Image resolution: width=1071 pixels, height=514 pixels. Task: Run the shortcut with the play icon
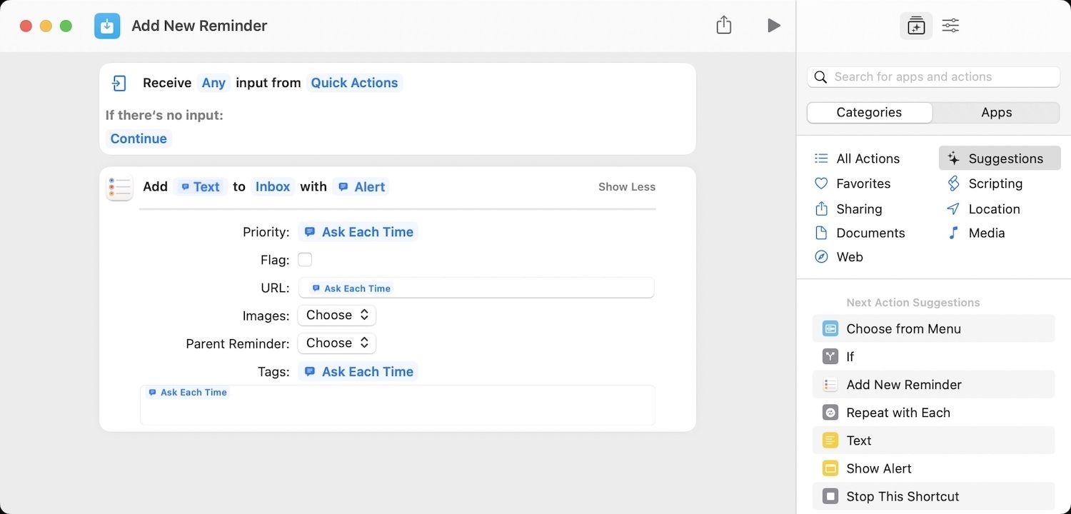coord(774,25)
